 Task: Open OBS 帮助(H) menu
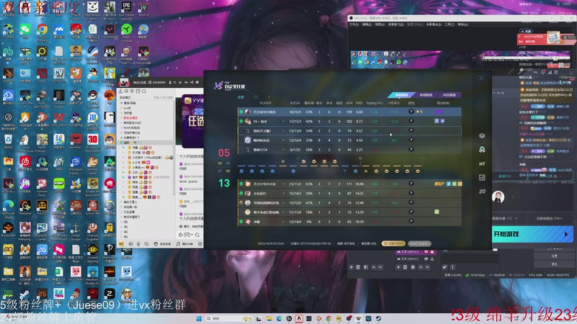click(462, 24)
